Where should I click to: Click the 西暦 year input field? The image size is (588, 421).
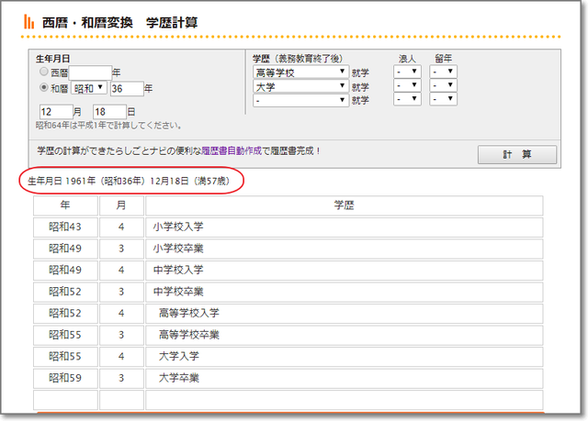tap(90, 72)
